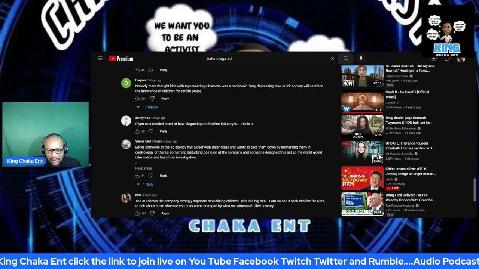Open the YouTube Create video icon
This screenshot has width=479, height=269.
point(434,59)
